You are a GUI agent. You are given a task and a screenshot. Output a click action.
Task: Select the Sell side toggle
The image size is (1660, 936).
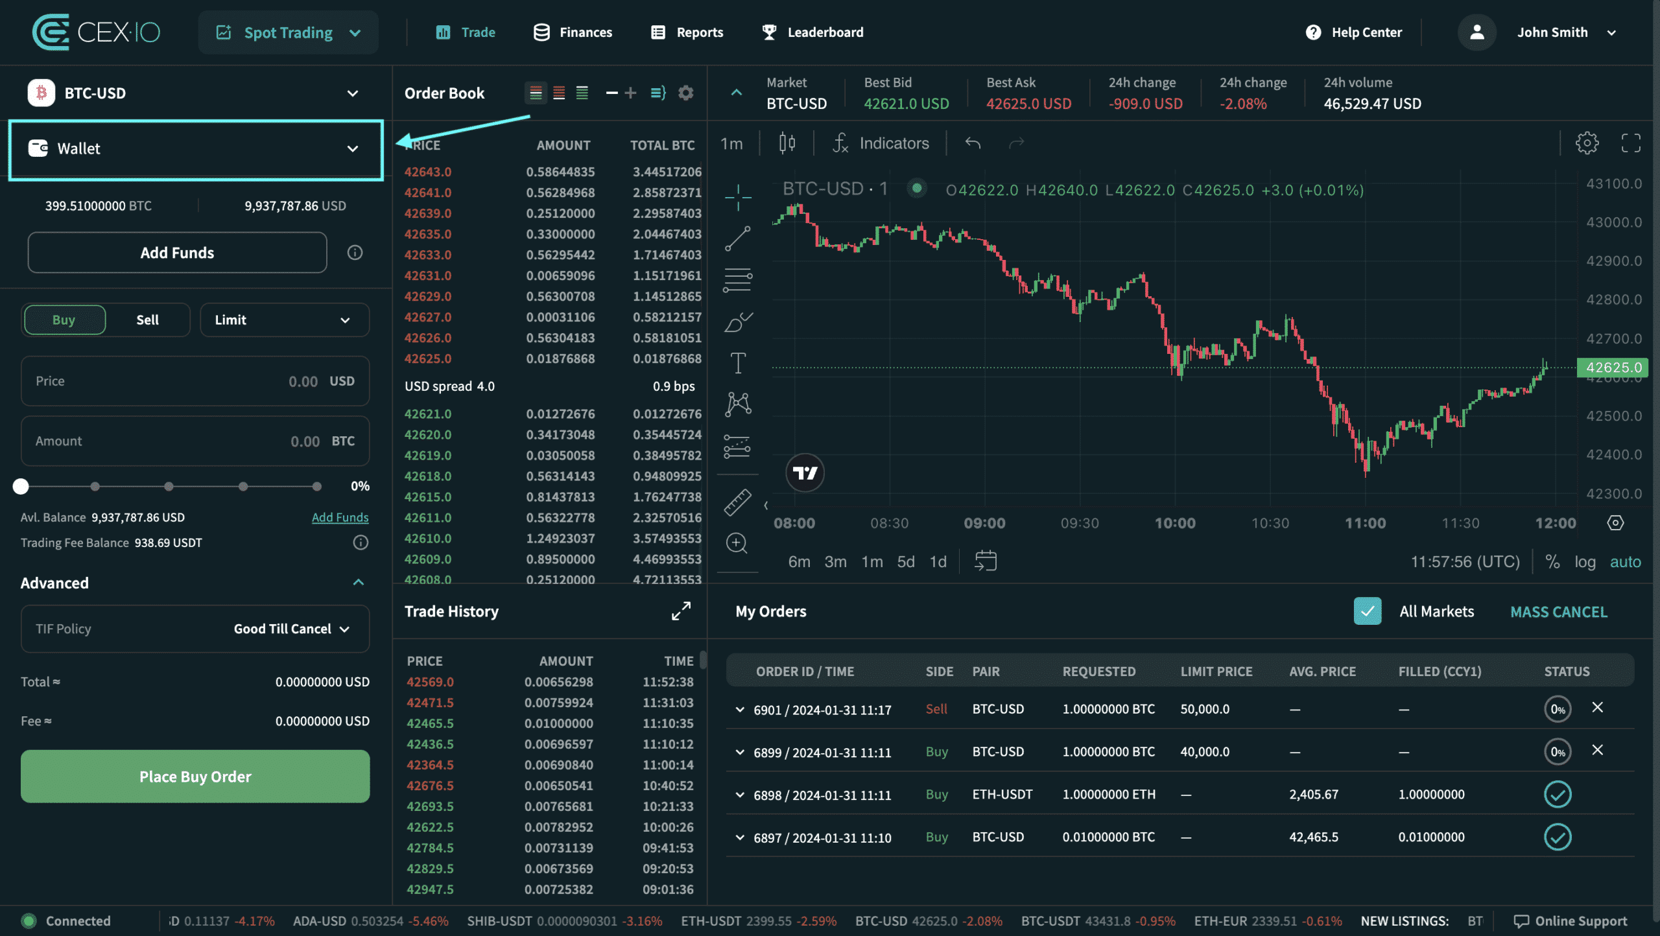tap(148, 320)
